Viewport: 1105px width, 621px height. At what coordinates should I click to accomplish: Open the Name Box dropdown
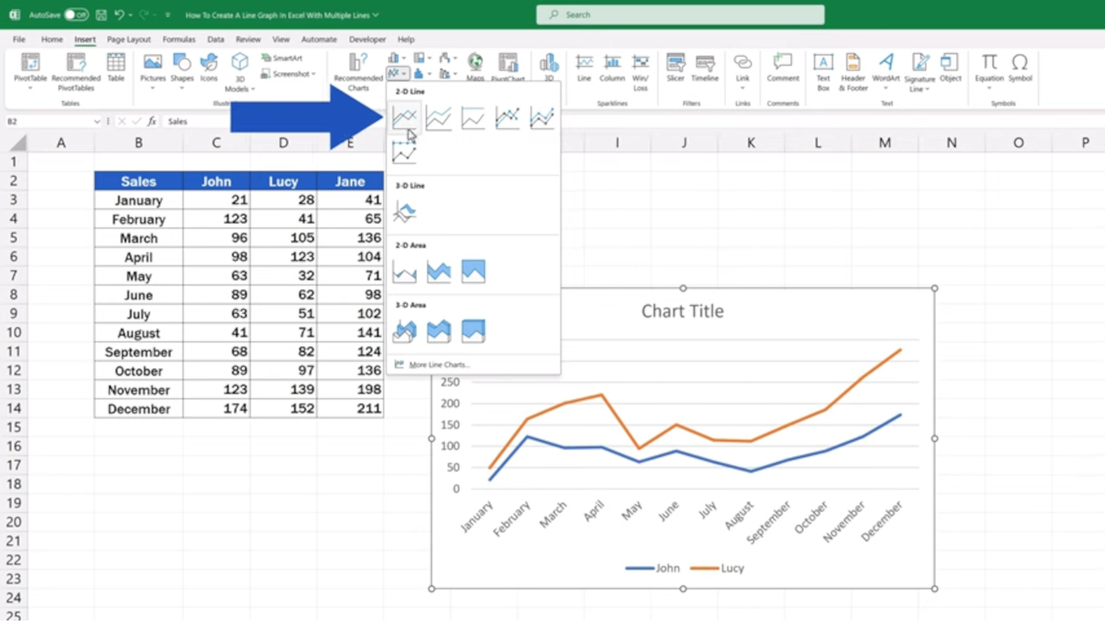(x=98, y=121)
